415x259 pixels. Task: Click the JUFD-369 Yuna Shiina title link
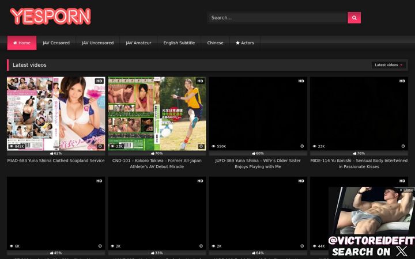tap(258, 163)
